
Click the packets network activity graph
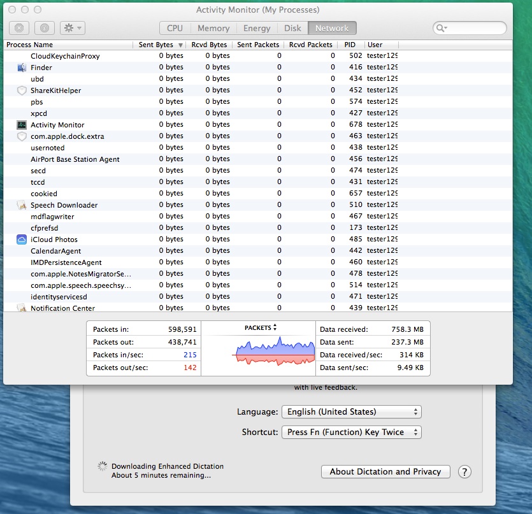coord(275,352)
